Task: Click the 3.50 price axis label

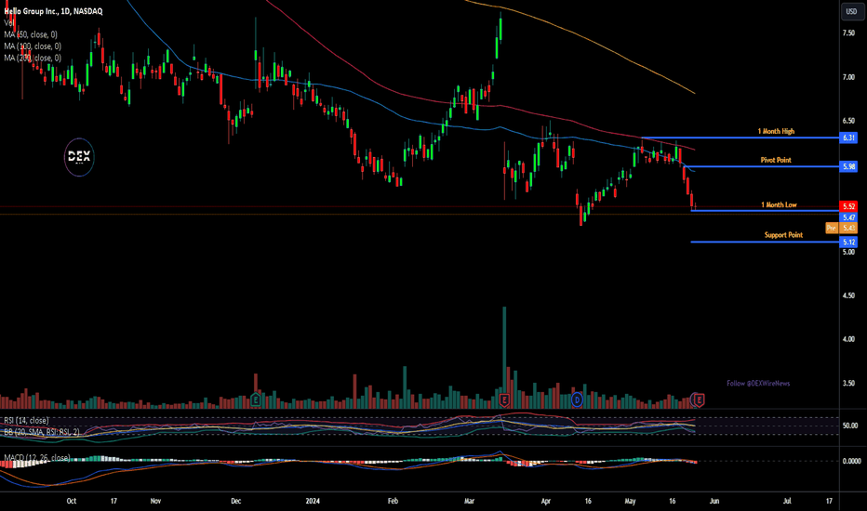Action: (x=848, y=383)
